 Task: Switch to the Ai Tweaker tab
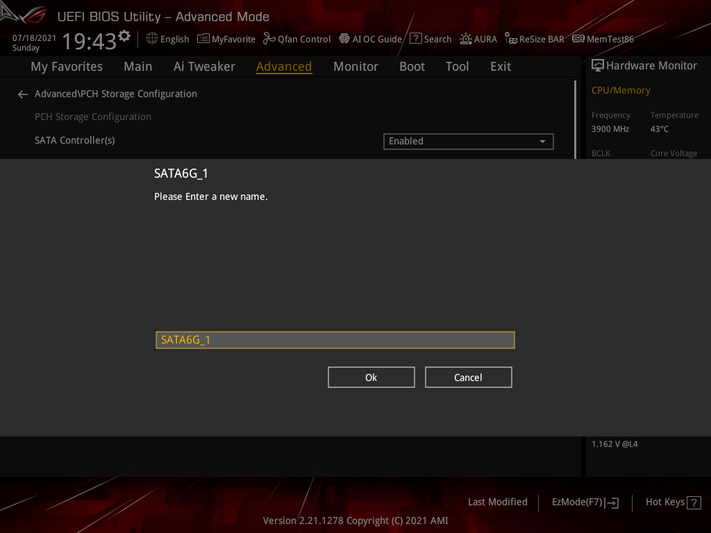point(204,66)
